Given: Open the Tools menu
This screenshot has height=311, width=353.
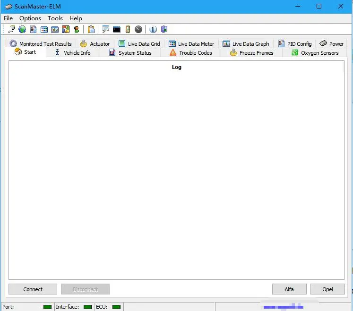Looking at the screenshot, I should tap(55, 18).
